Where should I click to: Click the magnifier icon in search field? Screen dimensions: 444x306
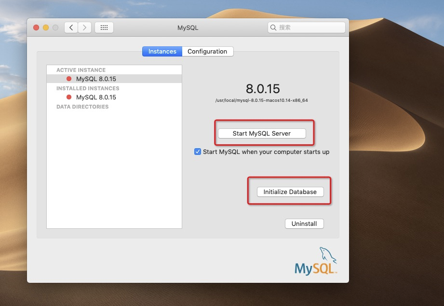[x=273, y=28]
